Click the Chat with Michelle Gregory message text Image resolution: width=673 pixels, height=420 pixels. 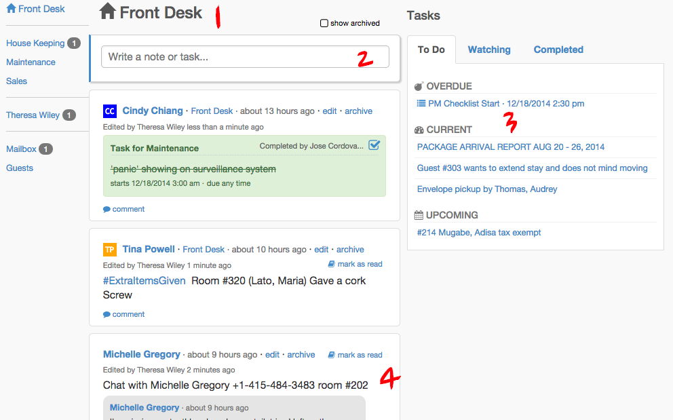[235, 385]
